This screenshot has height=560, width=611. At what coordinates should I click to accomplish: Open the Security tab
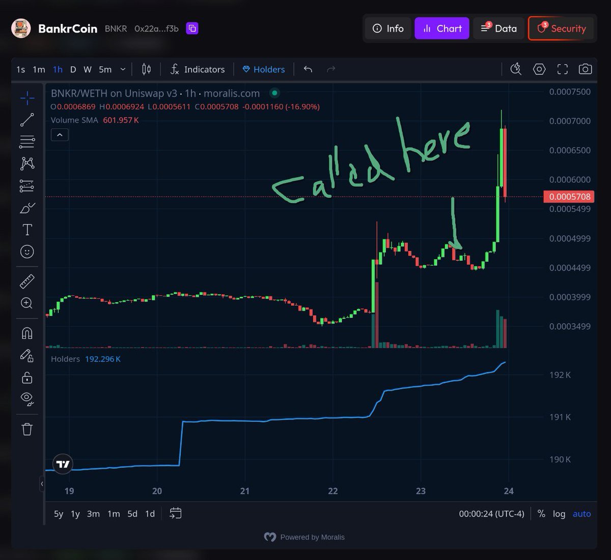561,29
